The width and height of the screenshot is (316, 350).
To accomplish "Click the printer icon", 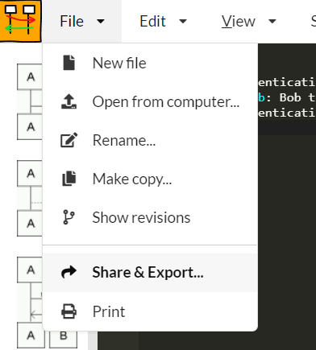I will pos(69,311).
